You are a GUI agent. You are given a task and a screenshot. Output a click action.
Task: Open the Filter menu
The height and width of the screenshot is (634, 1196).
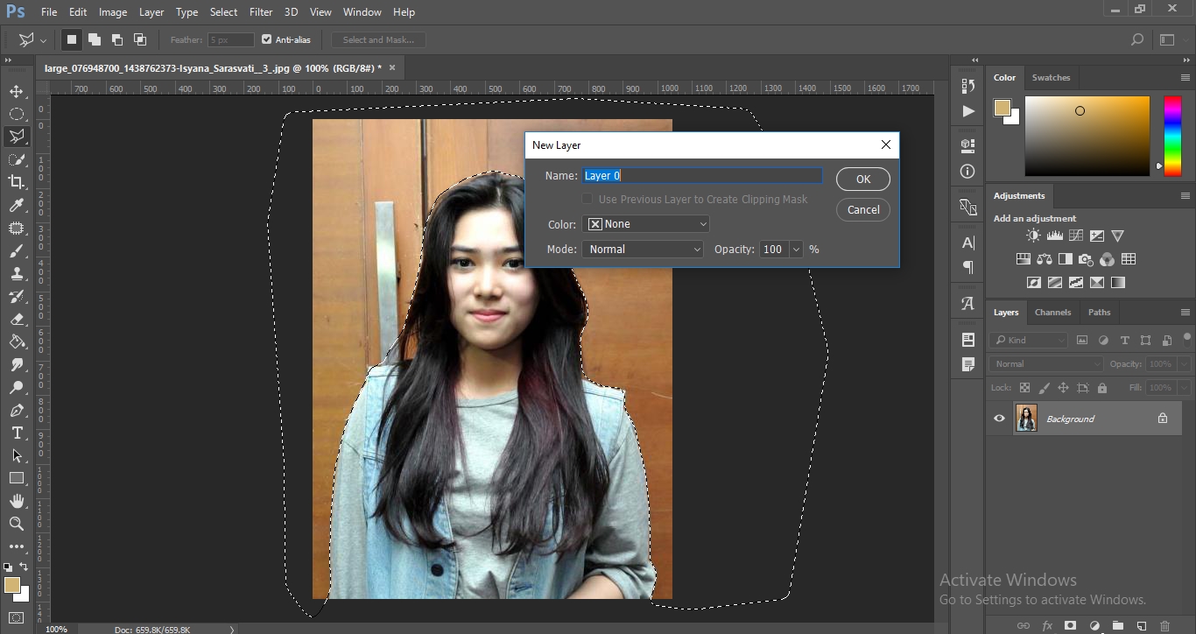point(260,11)
